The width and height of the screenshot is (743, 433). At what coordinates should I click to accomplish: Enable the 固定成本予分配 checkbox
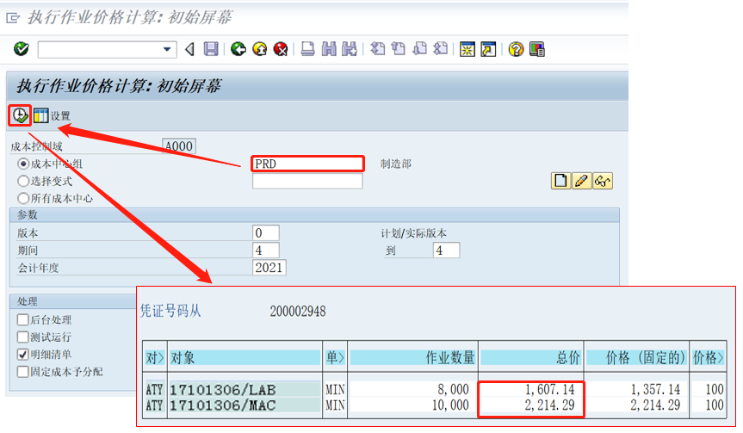pos(22,371)
